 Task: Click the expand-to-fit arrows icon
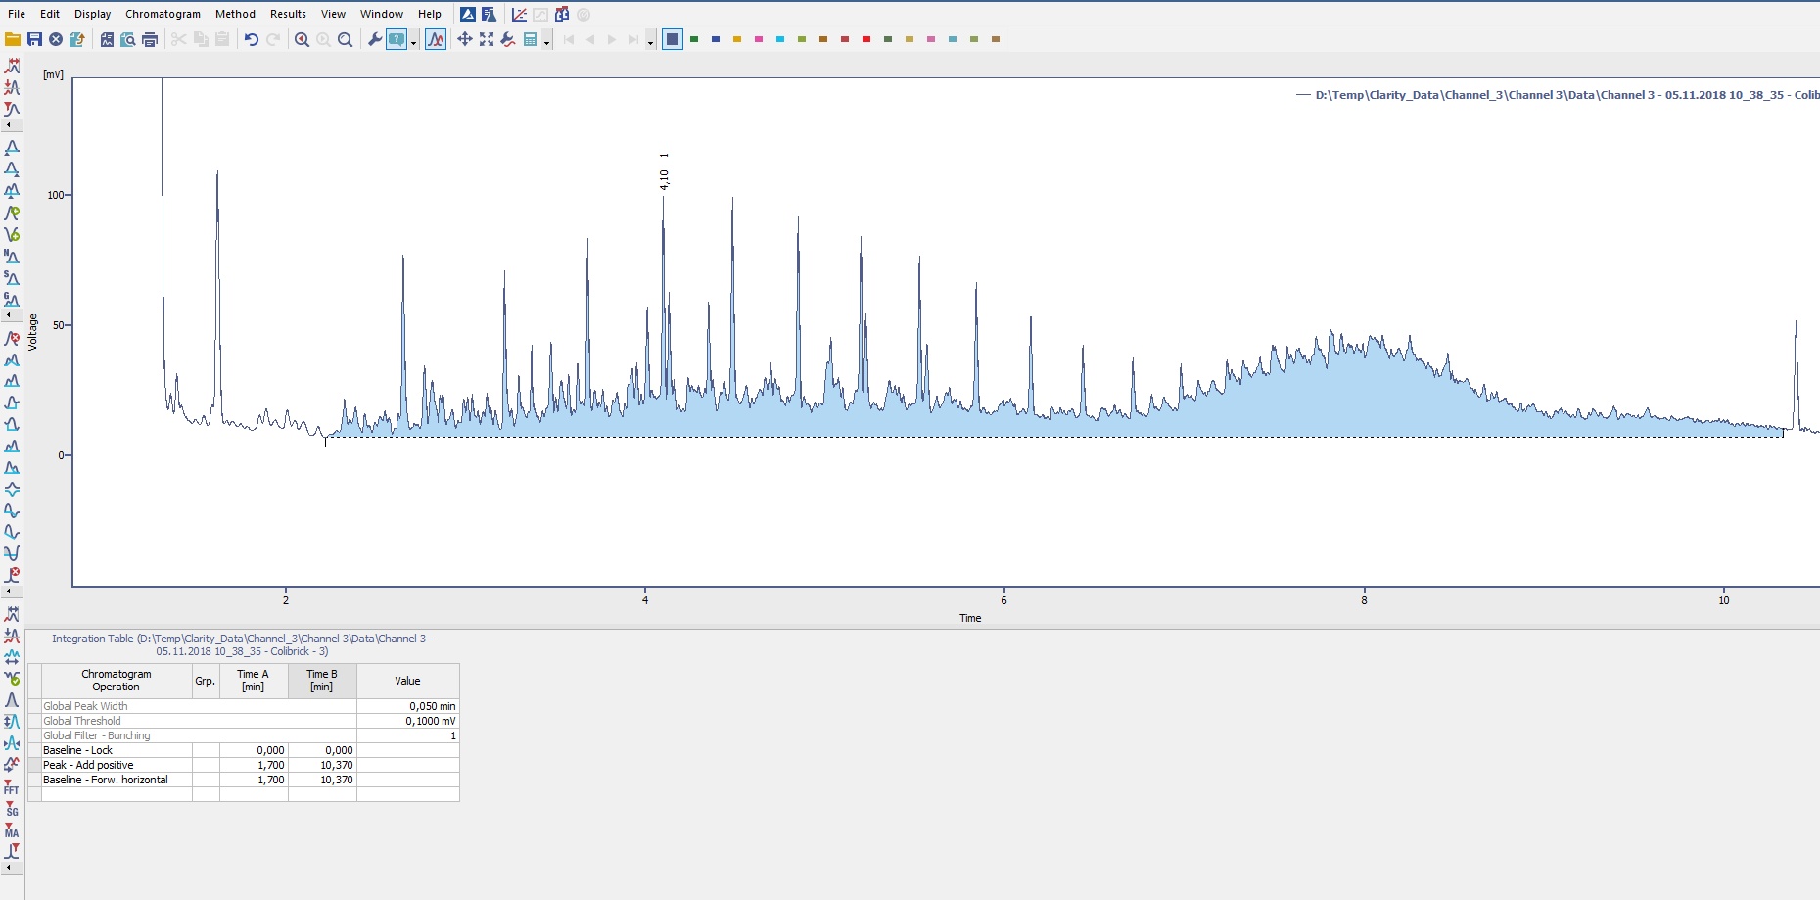click(487, 39)
